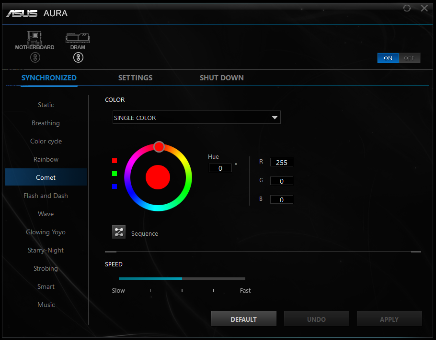Viewport: 436px width, 340px height.
Task: Click the hue handle on color wheel
Action: tap(159, 147)
